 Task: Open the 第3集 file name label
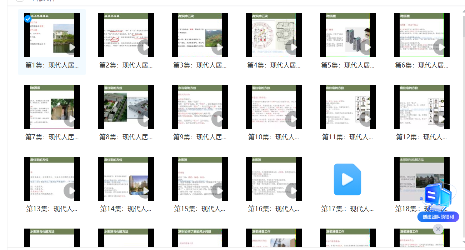pyautogui.click(x=200, y=65)
